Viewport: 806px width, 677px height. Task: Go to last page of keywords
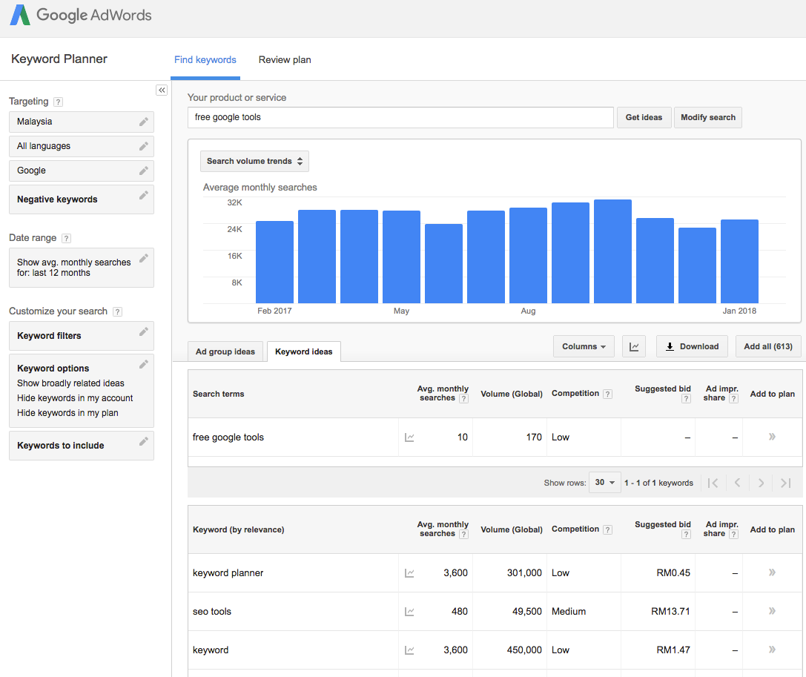pyautogui.click(x=785, y=483)
